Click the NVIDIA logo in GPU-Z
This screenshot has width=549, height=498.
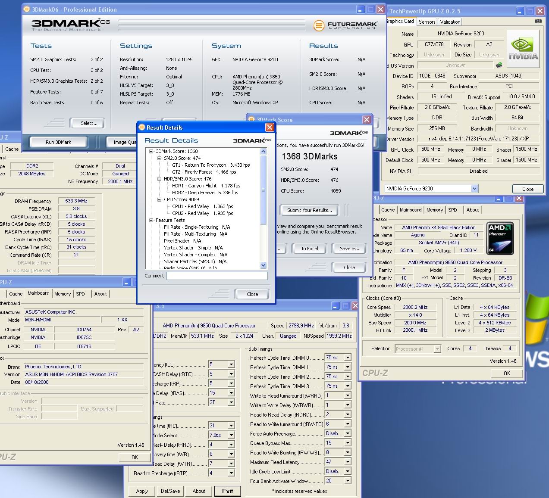point(523,49)
